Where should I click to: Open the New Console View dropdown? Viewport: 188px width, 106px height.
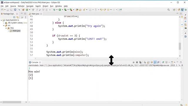(174, 62)
